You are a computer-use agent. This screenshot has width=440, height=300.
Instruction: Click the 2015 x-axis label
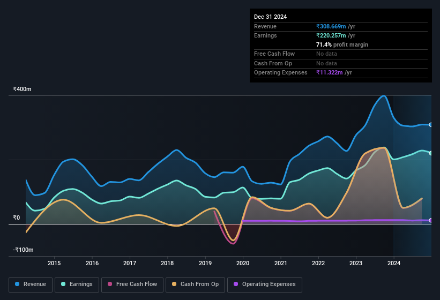click(54, 263)
